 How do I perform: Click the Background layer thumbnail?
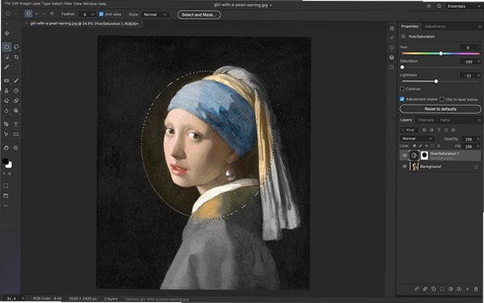(x=414, y=166)
